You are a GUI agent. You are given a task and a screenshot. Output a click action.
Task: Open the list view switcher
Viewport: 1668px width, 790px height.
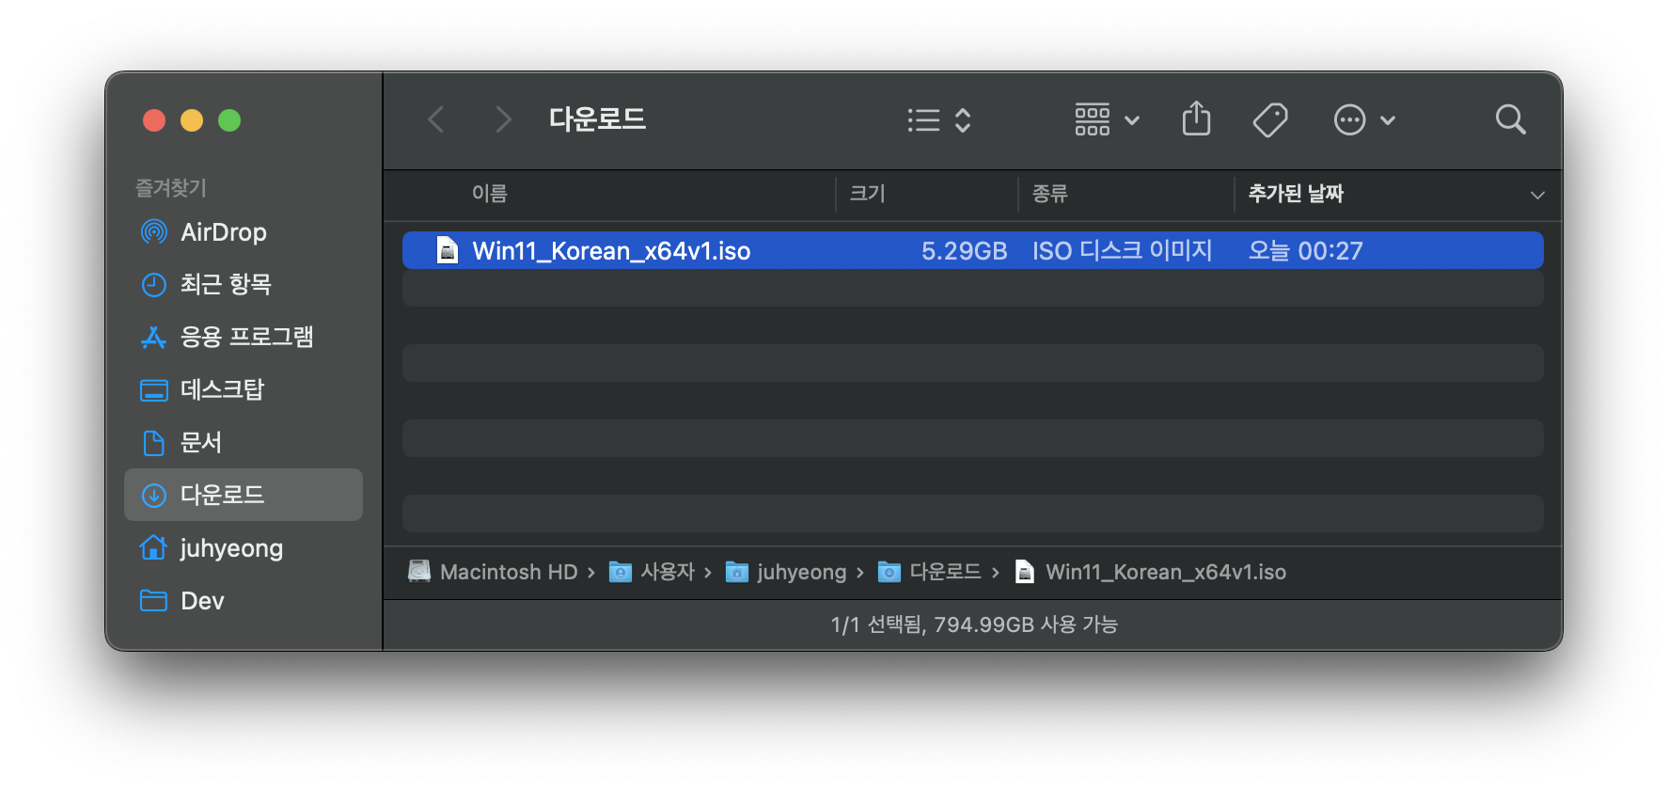pos(939,119)
